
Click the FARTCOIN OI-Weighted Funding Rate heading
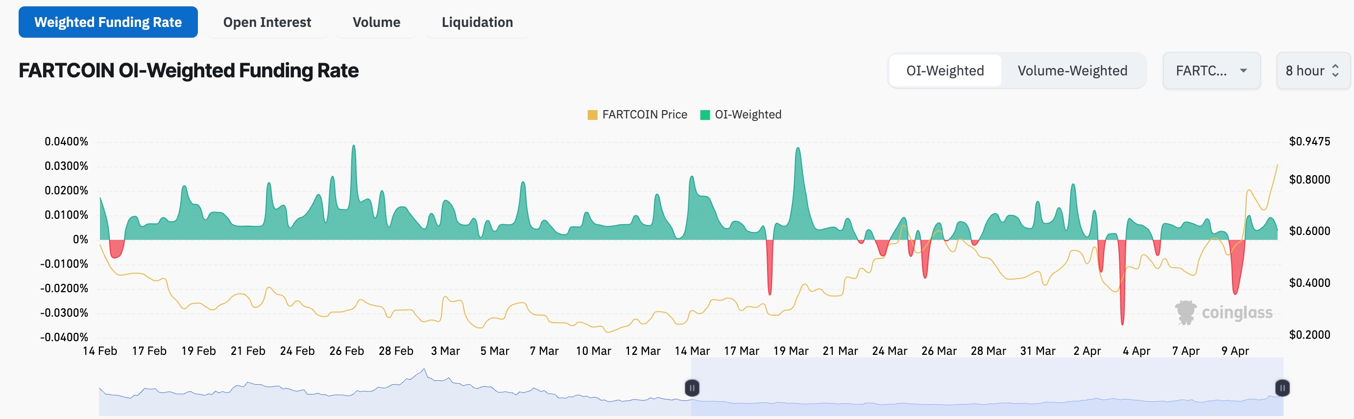pos(189,70)
